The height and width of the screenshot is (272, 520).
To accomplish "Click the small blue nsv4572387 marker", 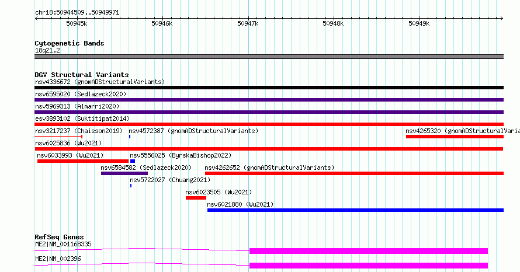I will [x=130, y=137].
